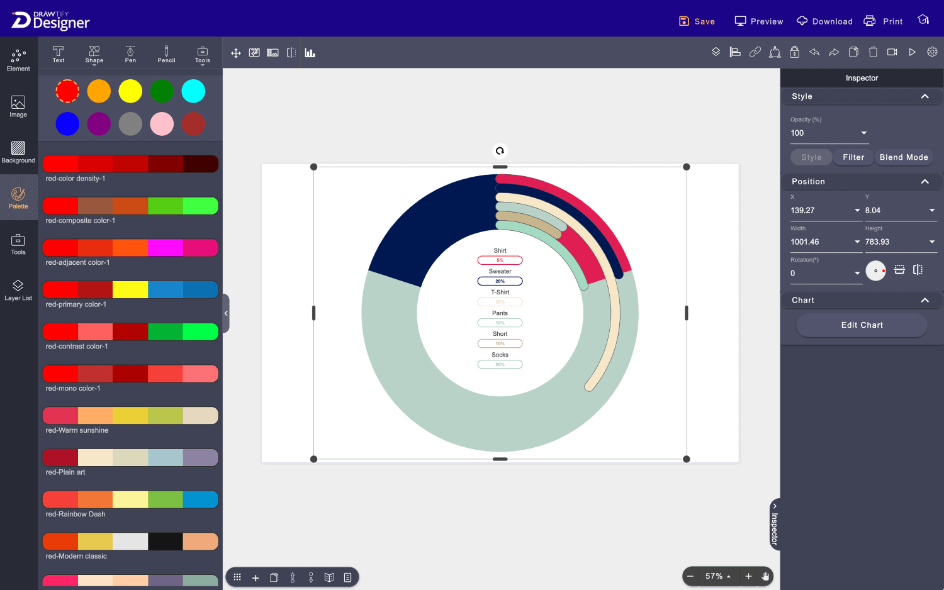Choose the Pencil tool

click(166, 54)
